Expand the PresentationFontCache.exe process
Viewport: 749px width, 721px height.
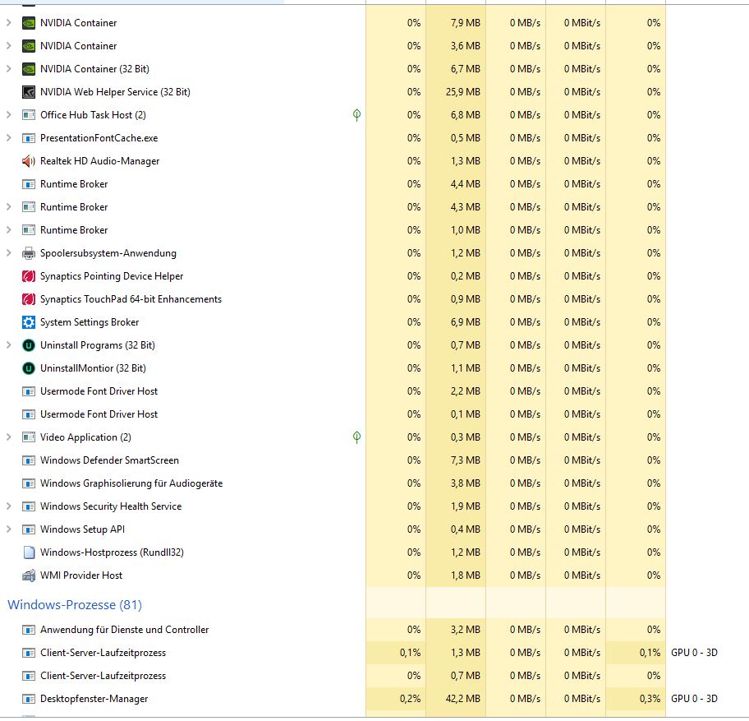[8, 137]
